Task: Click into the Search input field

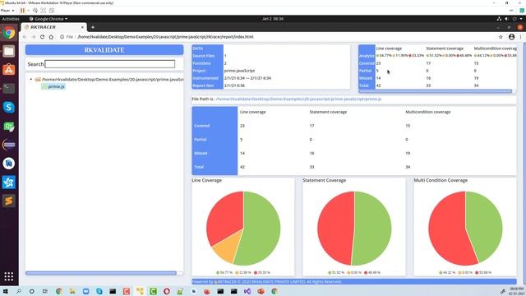Action: (x=109, y=64)
